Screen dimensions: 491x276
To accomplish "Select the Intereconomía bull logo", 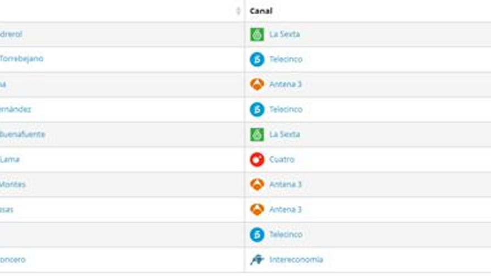I will [257, 260].
